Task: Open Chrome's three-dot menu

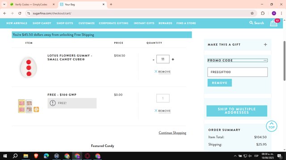Action: 282,13
